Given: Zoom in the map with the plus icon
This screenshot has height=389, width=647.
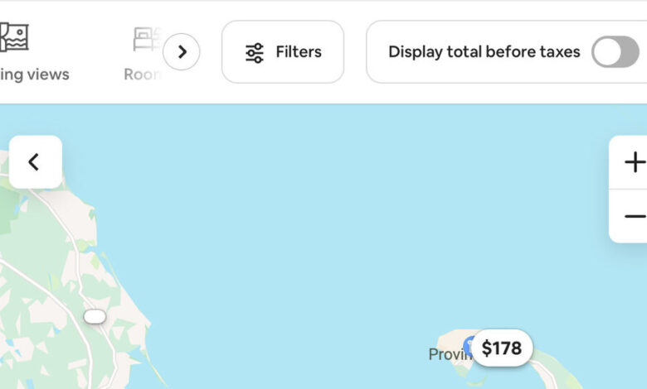Looking at the screenshot, I should click(x=635, y=161).
